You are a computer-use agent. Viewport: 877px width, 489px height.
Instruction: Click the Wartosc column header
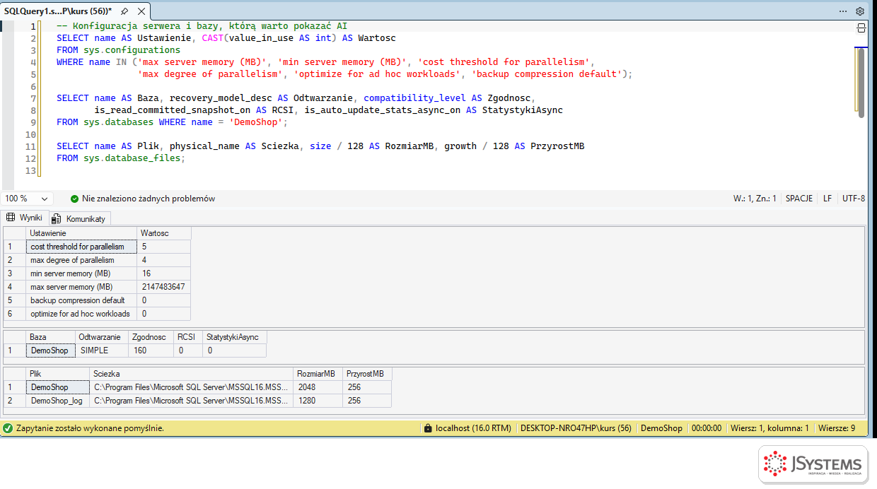[164, 233]
